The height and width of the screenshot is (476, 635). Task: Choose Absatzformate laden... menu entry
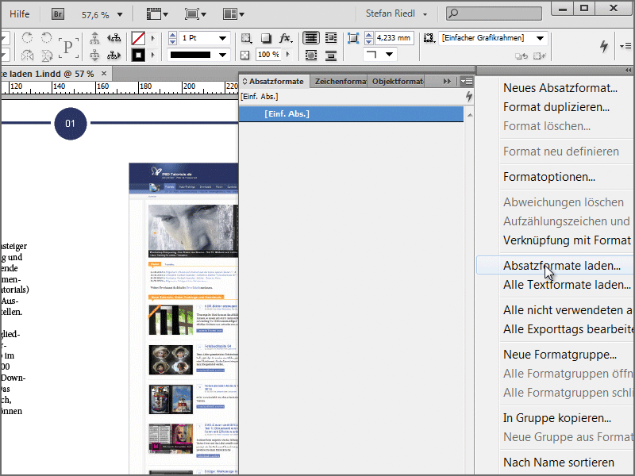pyautogui.click(x=562, y=266)
